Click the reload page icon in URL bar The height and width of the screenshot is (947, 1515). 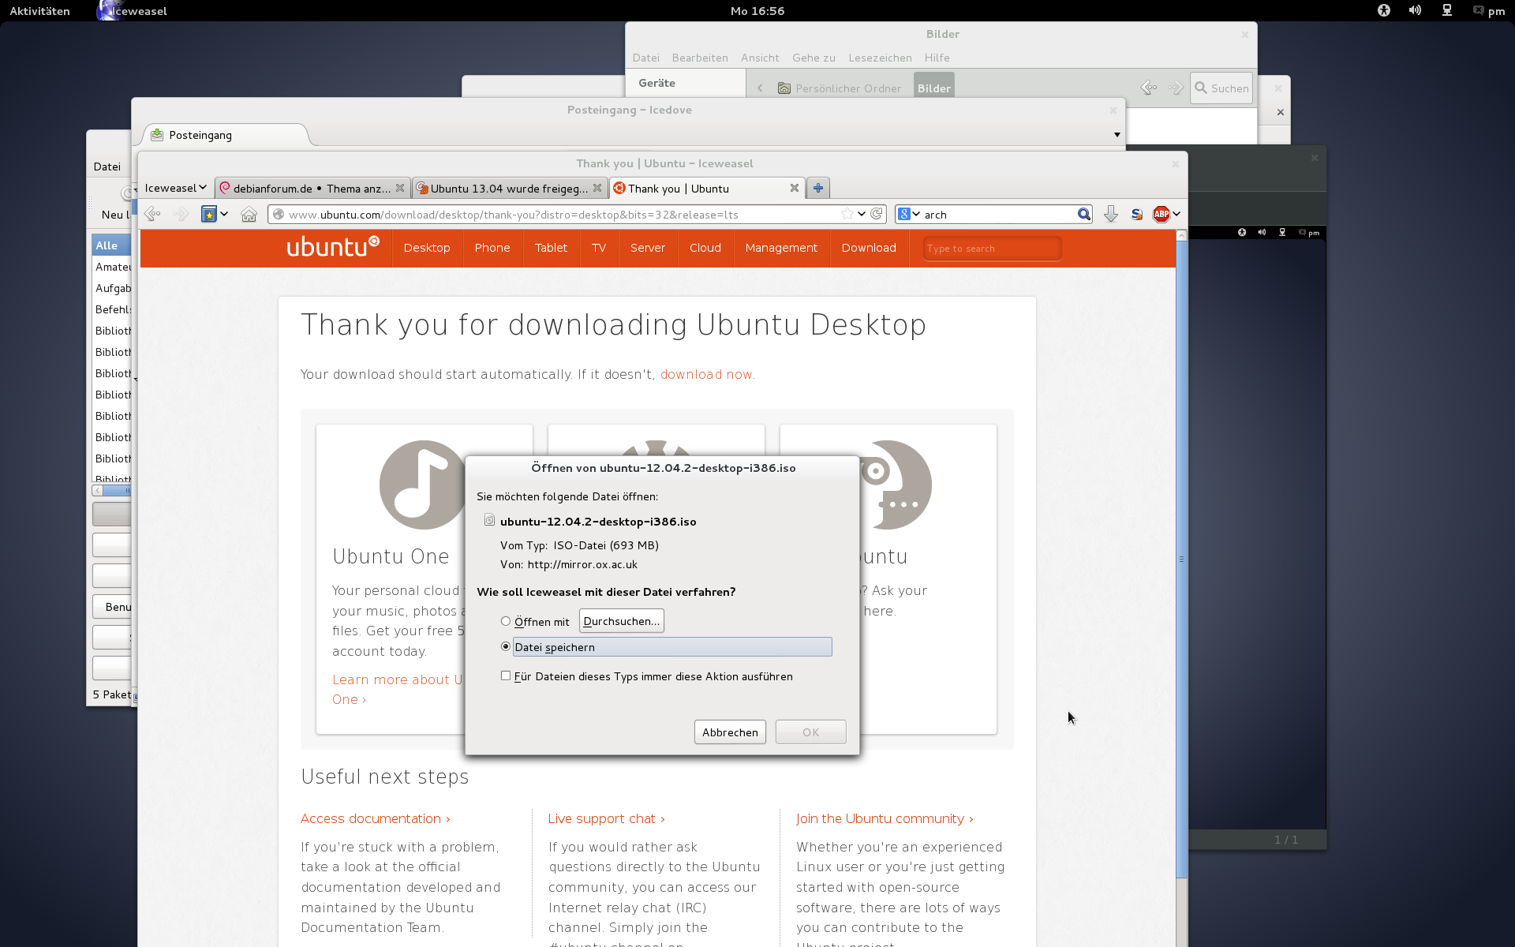click(877, 214)
